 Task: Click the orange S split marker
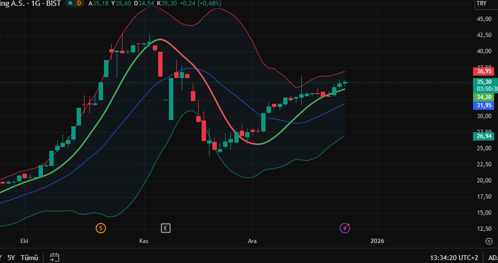[x=101, y=228]
